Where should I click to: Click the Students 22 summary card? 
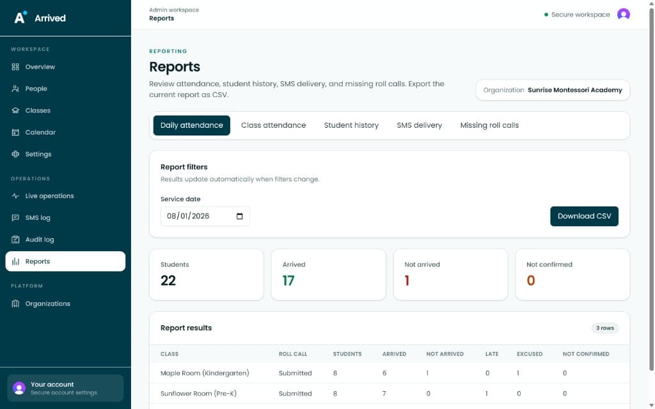(x=207, y=275)
